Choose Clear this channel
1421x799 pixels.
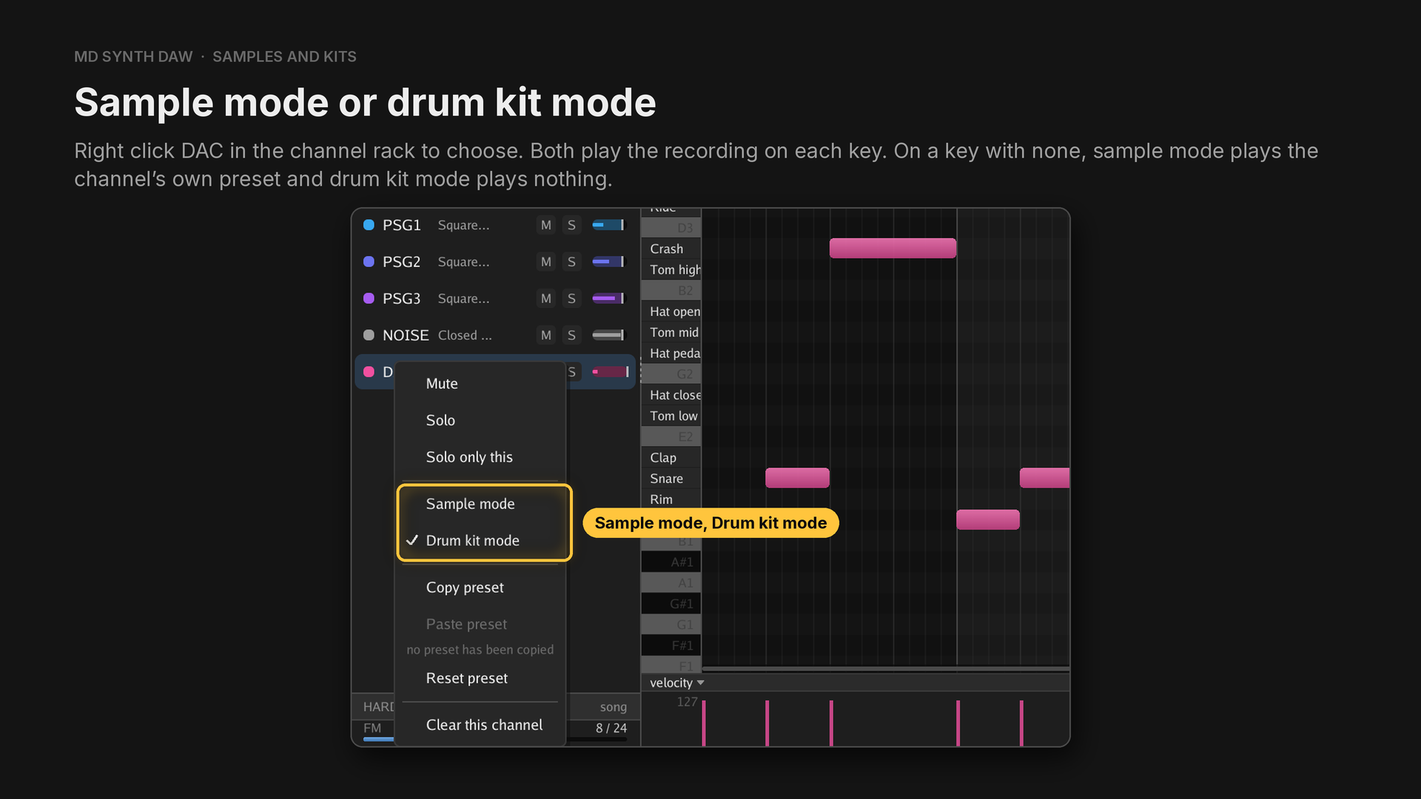click(x=481, y=725)
